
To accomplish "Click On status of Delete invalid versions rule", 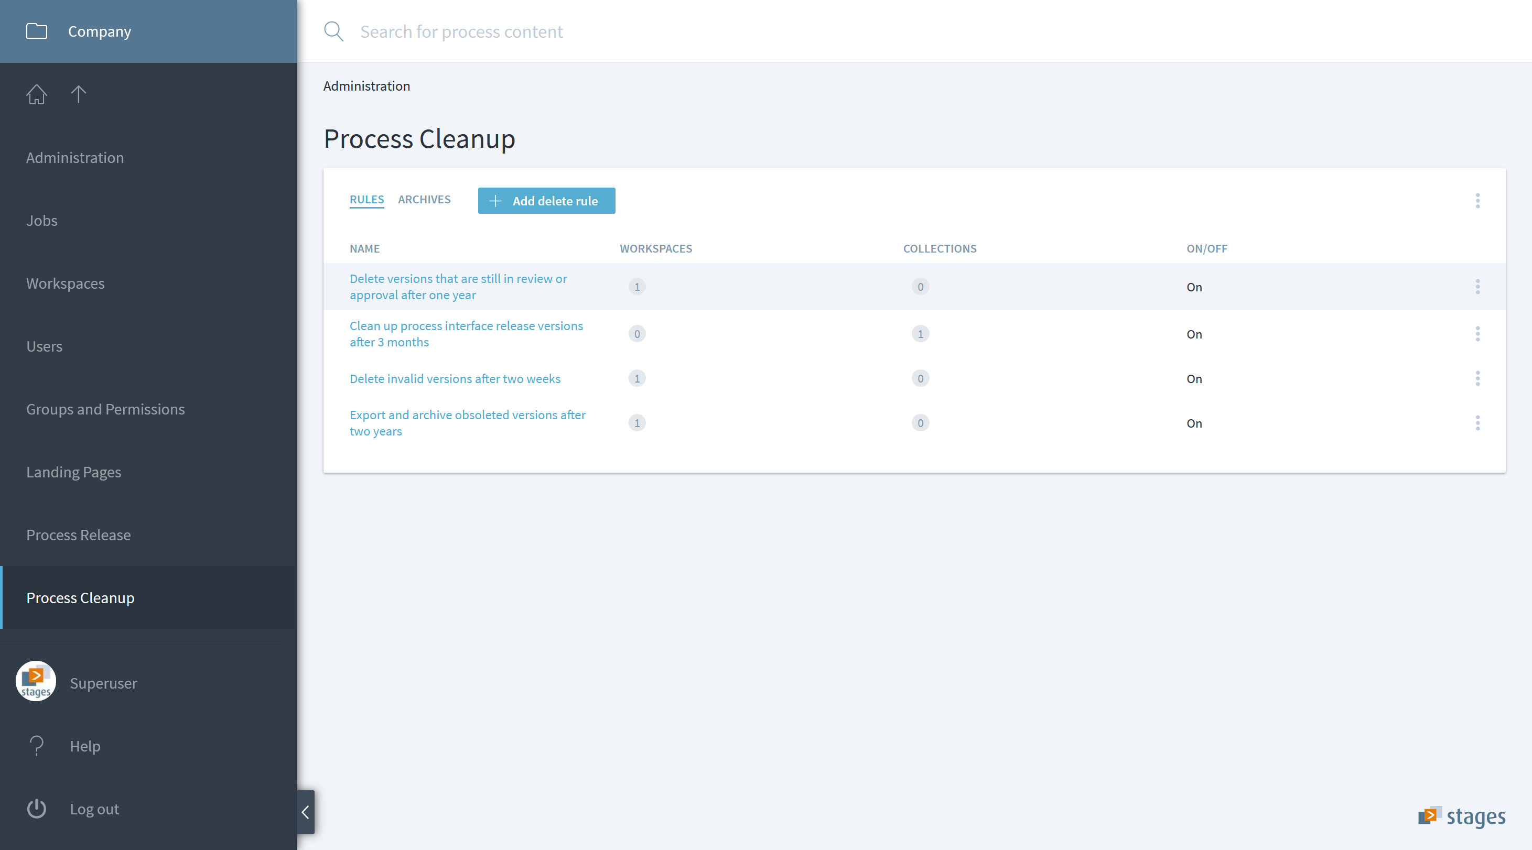I will pyautogui.click(x=1194, y=379).
